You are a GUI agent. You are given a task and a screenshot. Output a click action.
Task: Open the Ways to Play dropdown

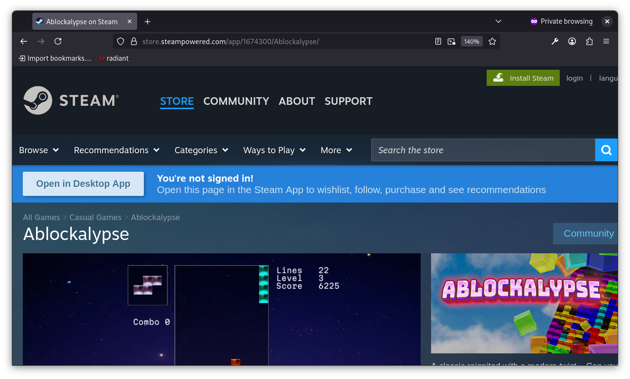[274, 150]
